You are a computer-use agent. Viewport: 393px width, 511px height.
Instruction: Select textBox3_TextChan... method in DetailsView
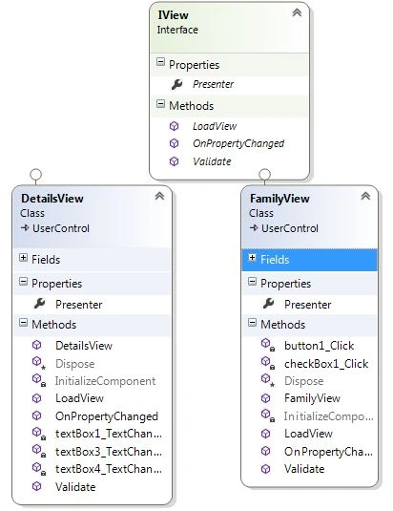[x=109, y=452]
